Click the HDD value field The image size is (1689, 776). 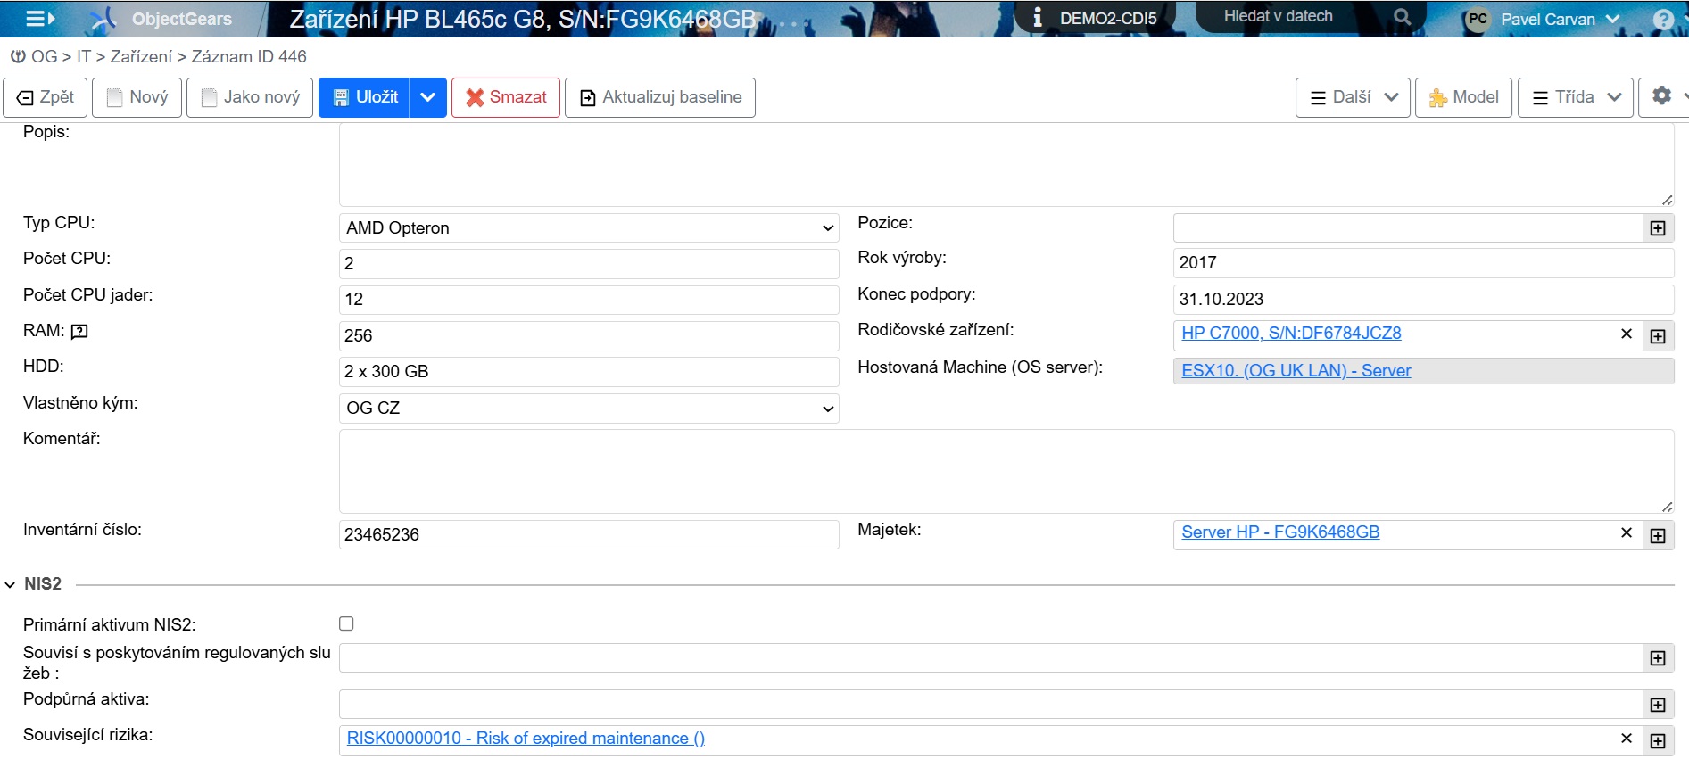click(x=589, y=372)
